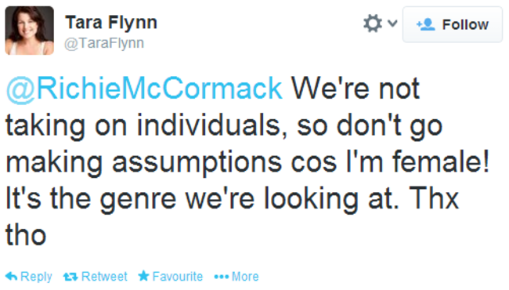Click the word 'Follow' label

[465, 24]
